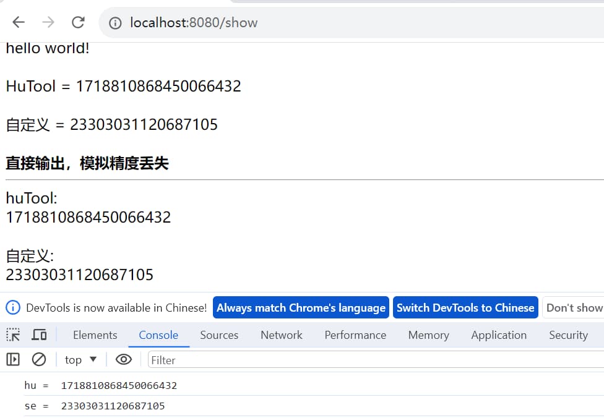The width and height of the screenshot is (604, 418).
Task: Show the console sidebar panel
Action: pyautogui.click(x=13, y=359)
